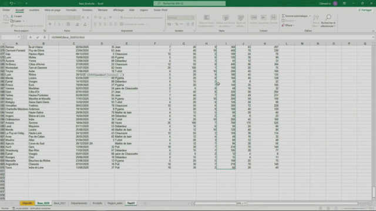Click the Format cells icon
This screenshot has height=211, width=376.
pyautogui.click(x=273, y=18)
